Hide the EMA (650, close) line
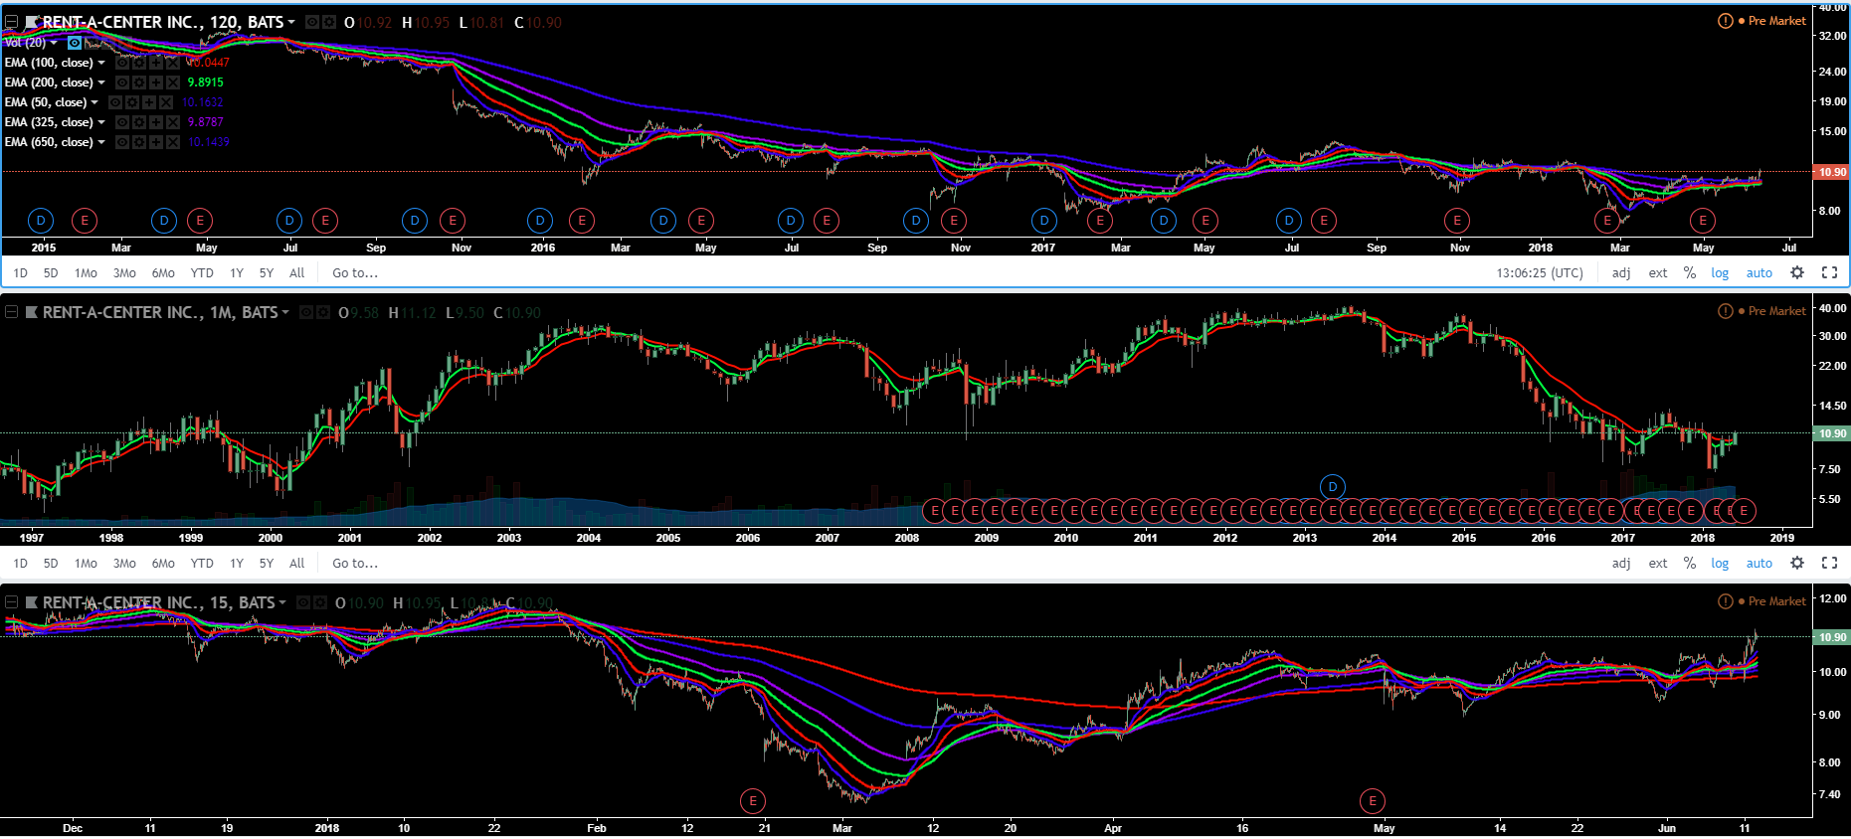 (x=122, y=142)
